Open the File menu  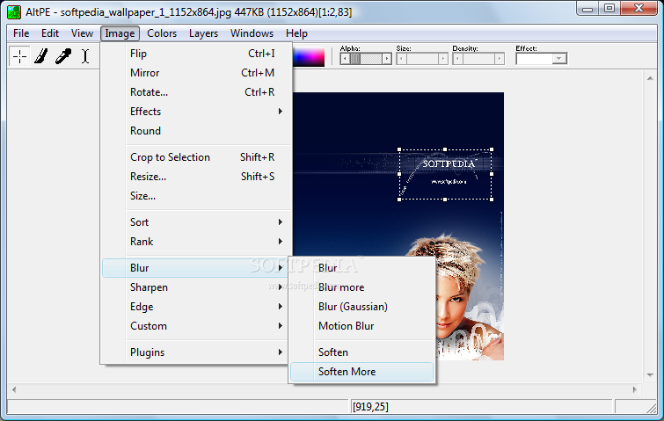21,33
